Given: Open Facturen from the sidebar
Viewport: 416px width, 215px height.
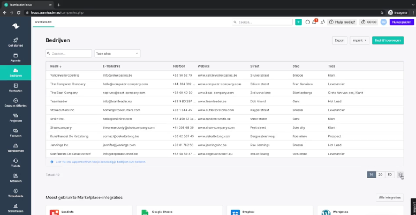Looking at the screenshot, I should click(16, 132).
